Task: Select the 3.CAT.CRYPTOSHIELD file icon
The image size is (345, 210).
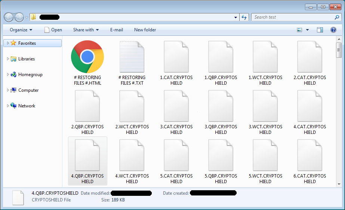Action: coord(176,106)
